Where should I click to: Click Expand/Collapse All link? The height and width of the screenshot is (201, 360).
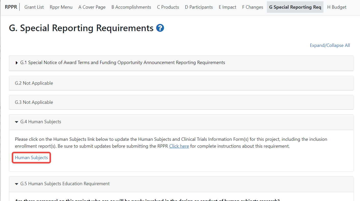point(330,45)
